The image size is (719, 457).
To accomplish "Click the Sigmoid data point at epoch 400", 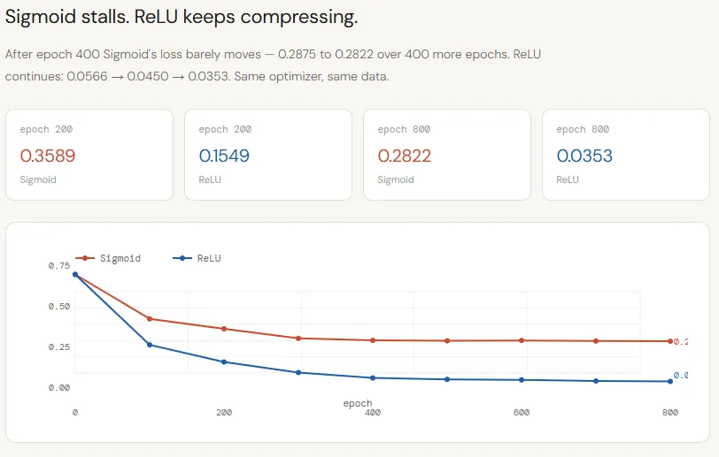I will click(x=373, y=340).
